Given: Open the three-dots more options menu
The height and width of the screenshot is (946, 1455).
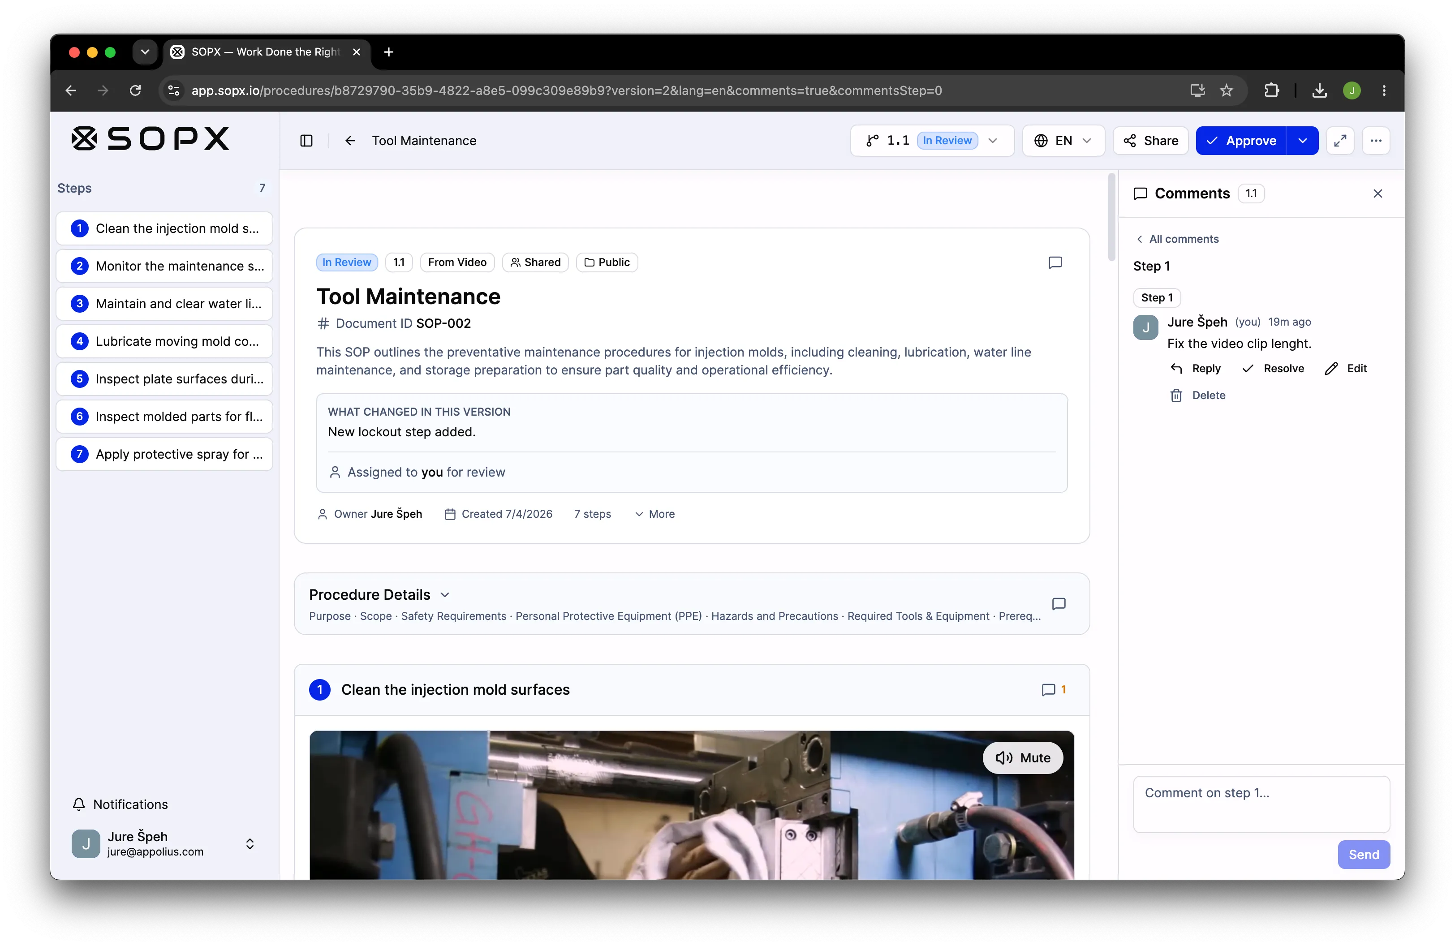Looking at the screenshot, I should pyautogui.click(x=1376, y=141).
